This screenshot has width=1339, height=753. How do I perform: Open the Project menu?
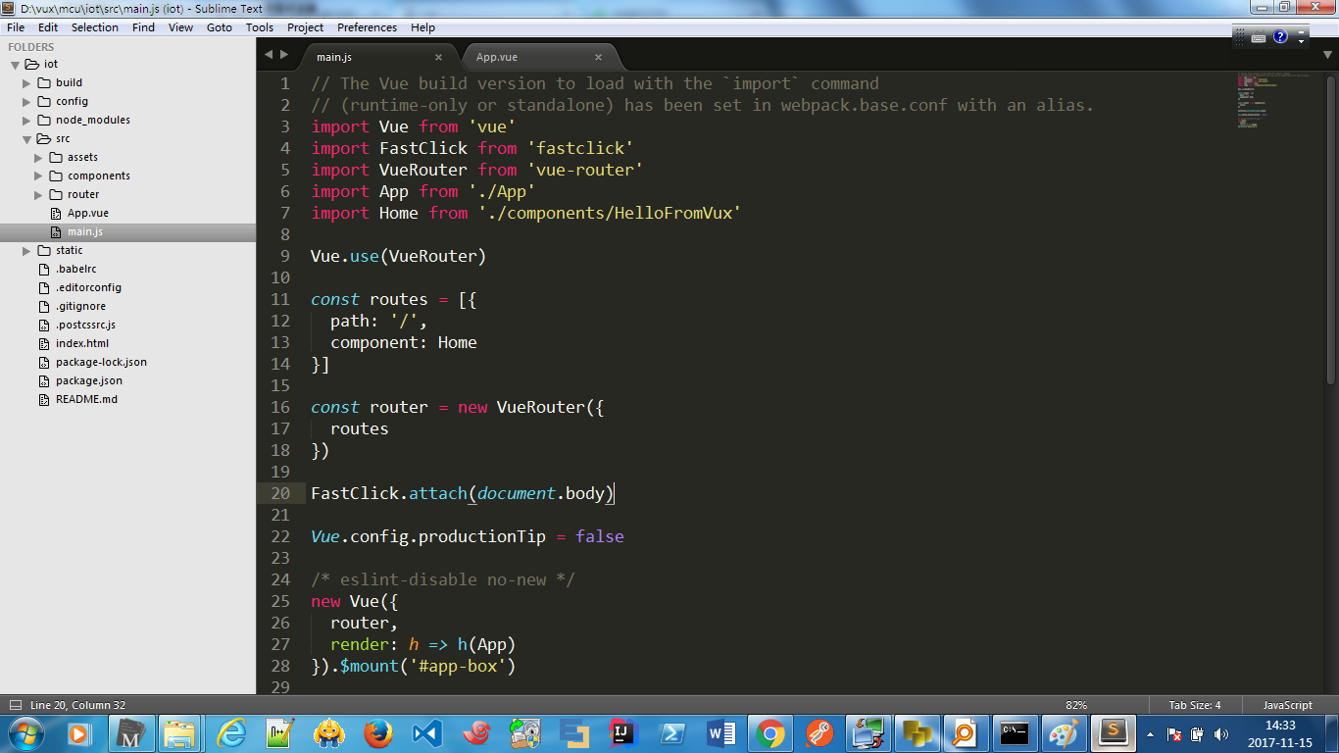point(306,27)
